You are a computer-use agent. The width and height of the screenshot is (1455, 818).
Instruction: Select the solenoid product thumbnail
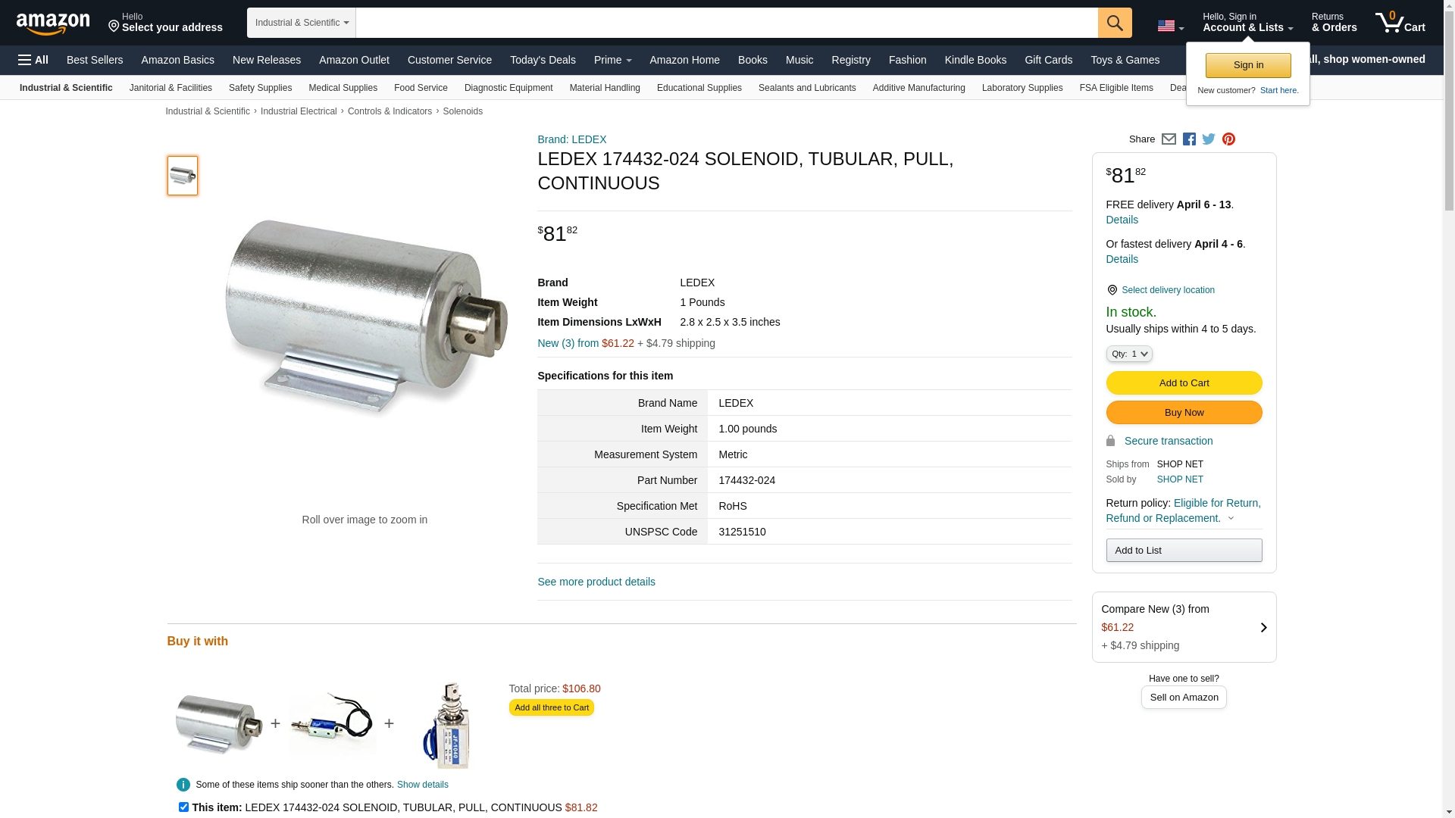point(183,176)
